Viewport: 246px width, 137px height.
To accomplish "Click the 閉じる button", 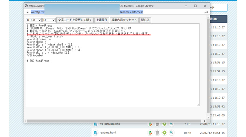I will (145, 20).
